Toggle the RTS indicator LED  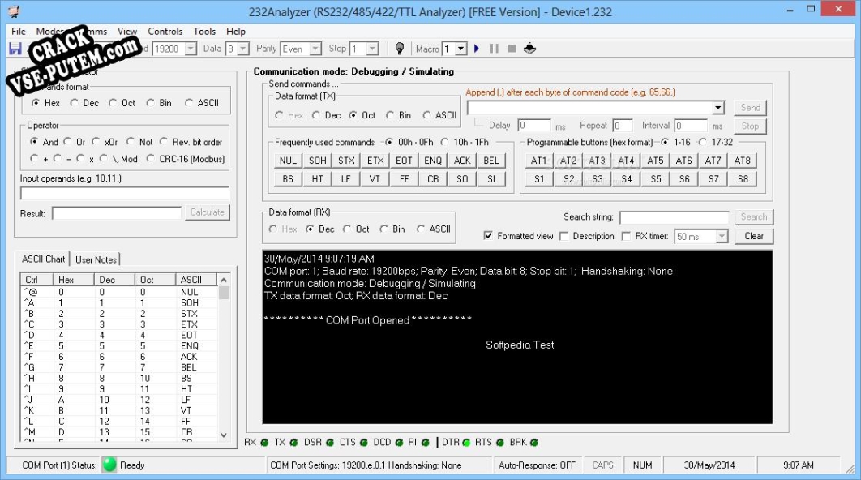click(x=499, y=442)
